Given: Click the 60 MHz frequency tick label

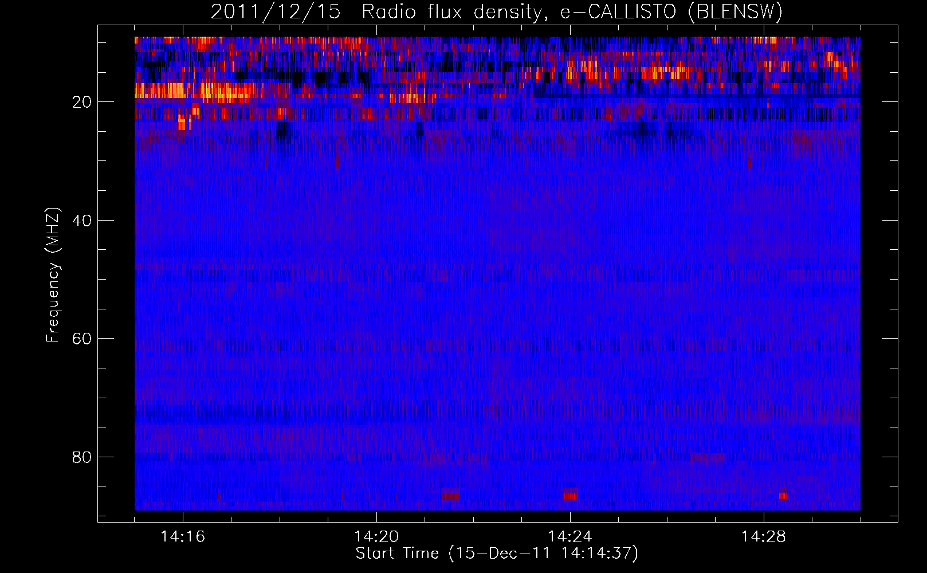Looking at the screenshot, I should point(83,339).
